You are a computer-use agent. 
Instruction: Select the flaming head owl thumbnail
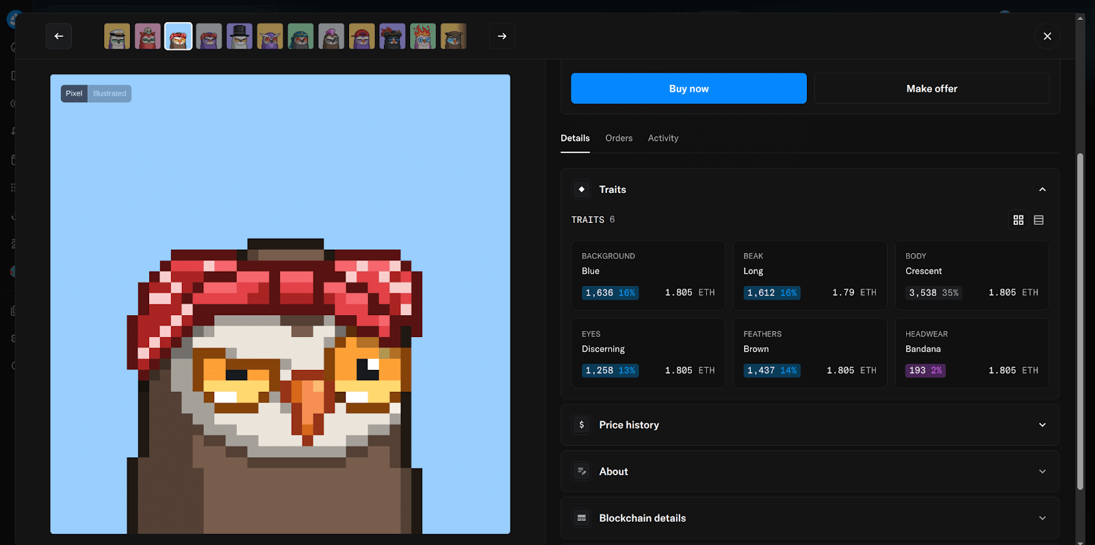point(423,36)
